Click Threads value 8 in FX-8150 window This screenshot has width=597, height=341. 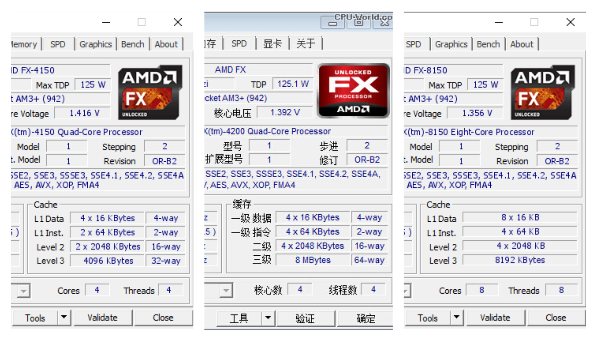562,290
